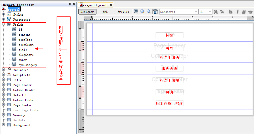This screenshot has height=134, width=254.
Task: Select the 标题 text element in Title band
Action: [170, 35]
